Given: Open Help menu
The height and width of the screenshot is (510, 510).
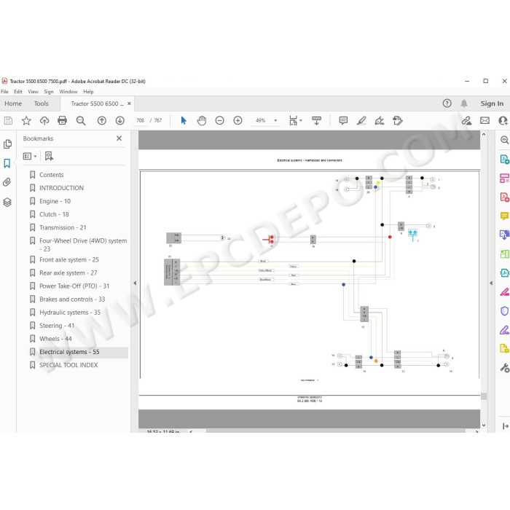Looking at the screenshot, I should [88, 92].
